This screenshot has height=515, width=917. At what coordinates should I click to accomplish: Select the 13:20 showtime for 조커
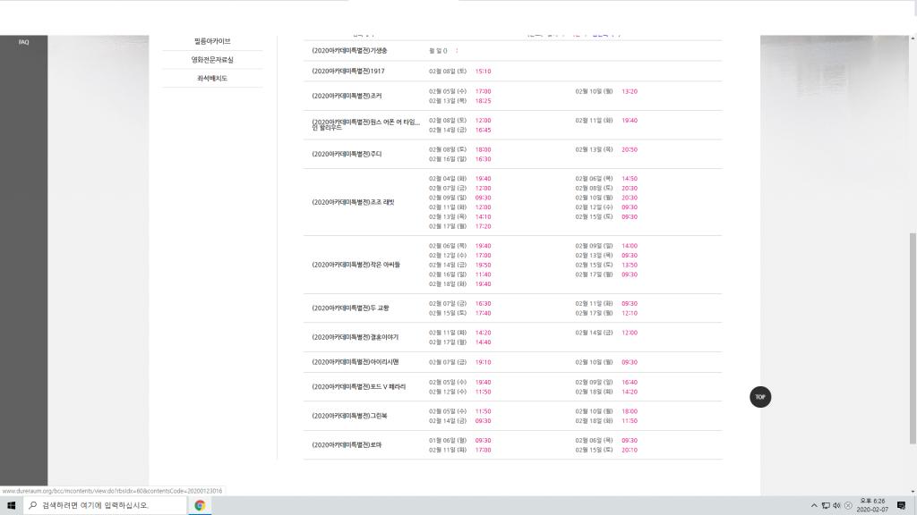630,92
